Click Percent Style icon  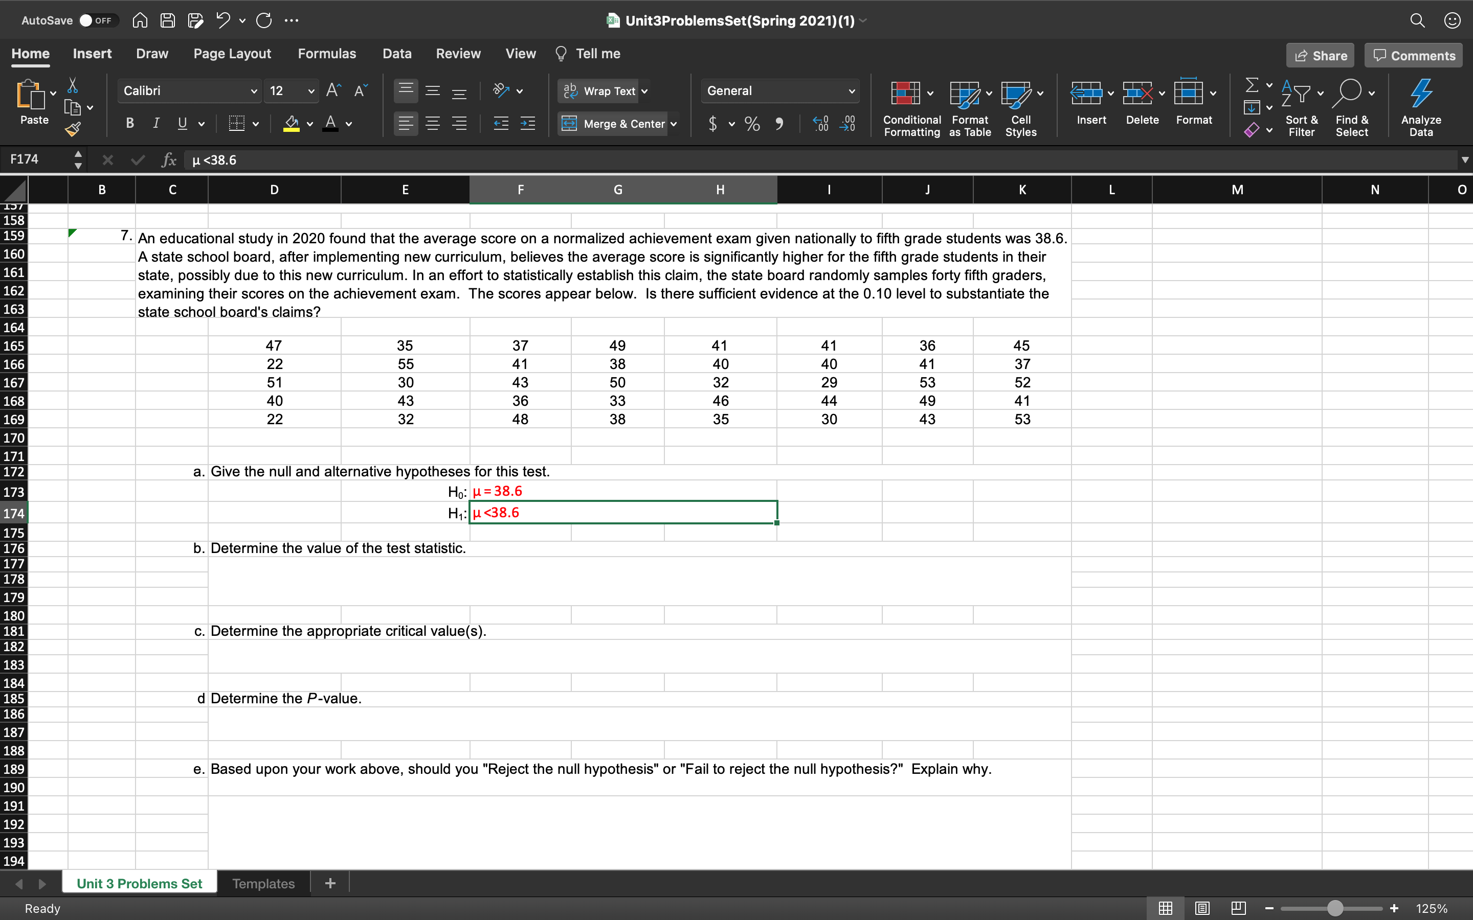[x=752, y=124]
